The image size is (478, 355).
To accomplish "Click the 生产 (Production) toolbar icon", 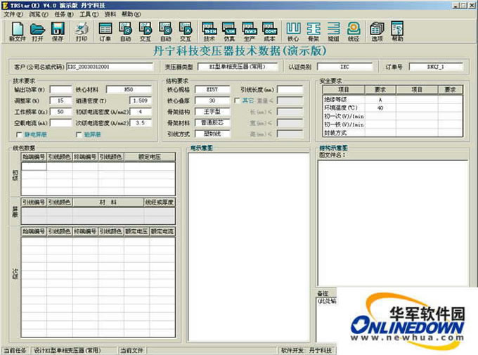I will point(250,31).
